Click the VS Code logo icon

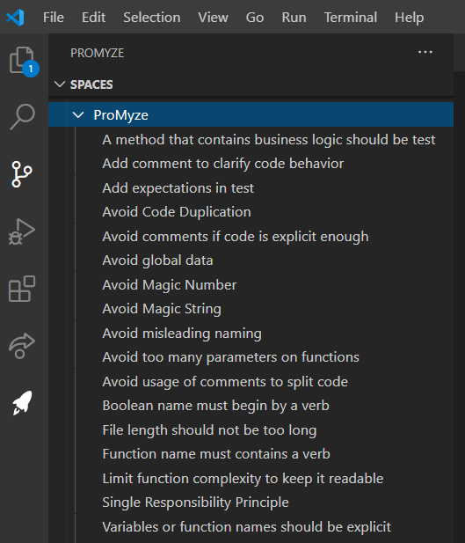15,17
